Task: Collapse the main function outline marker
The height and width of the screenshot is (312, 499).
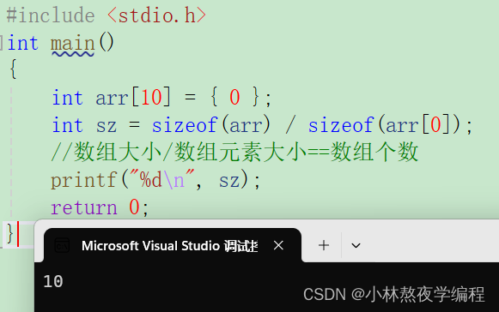Action: (x=1, y=43)
